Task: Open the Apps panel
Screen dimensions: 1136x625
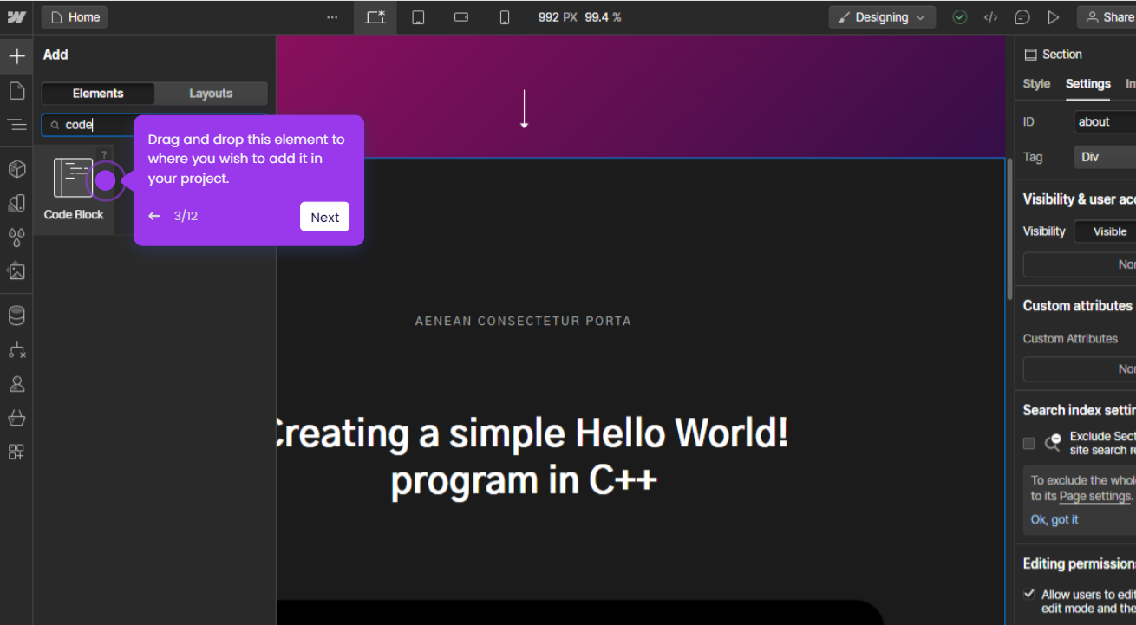Action: [16, 452]
